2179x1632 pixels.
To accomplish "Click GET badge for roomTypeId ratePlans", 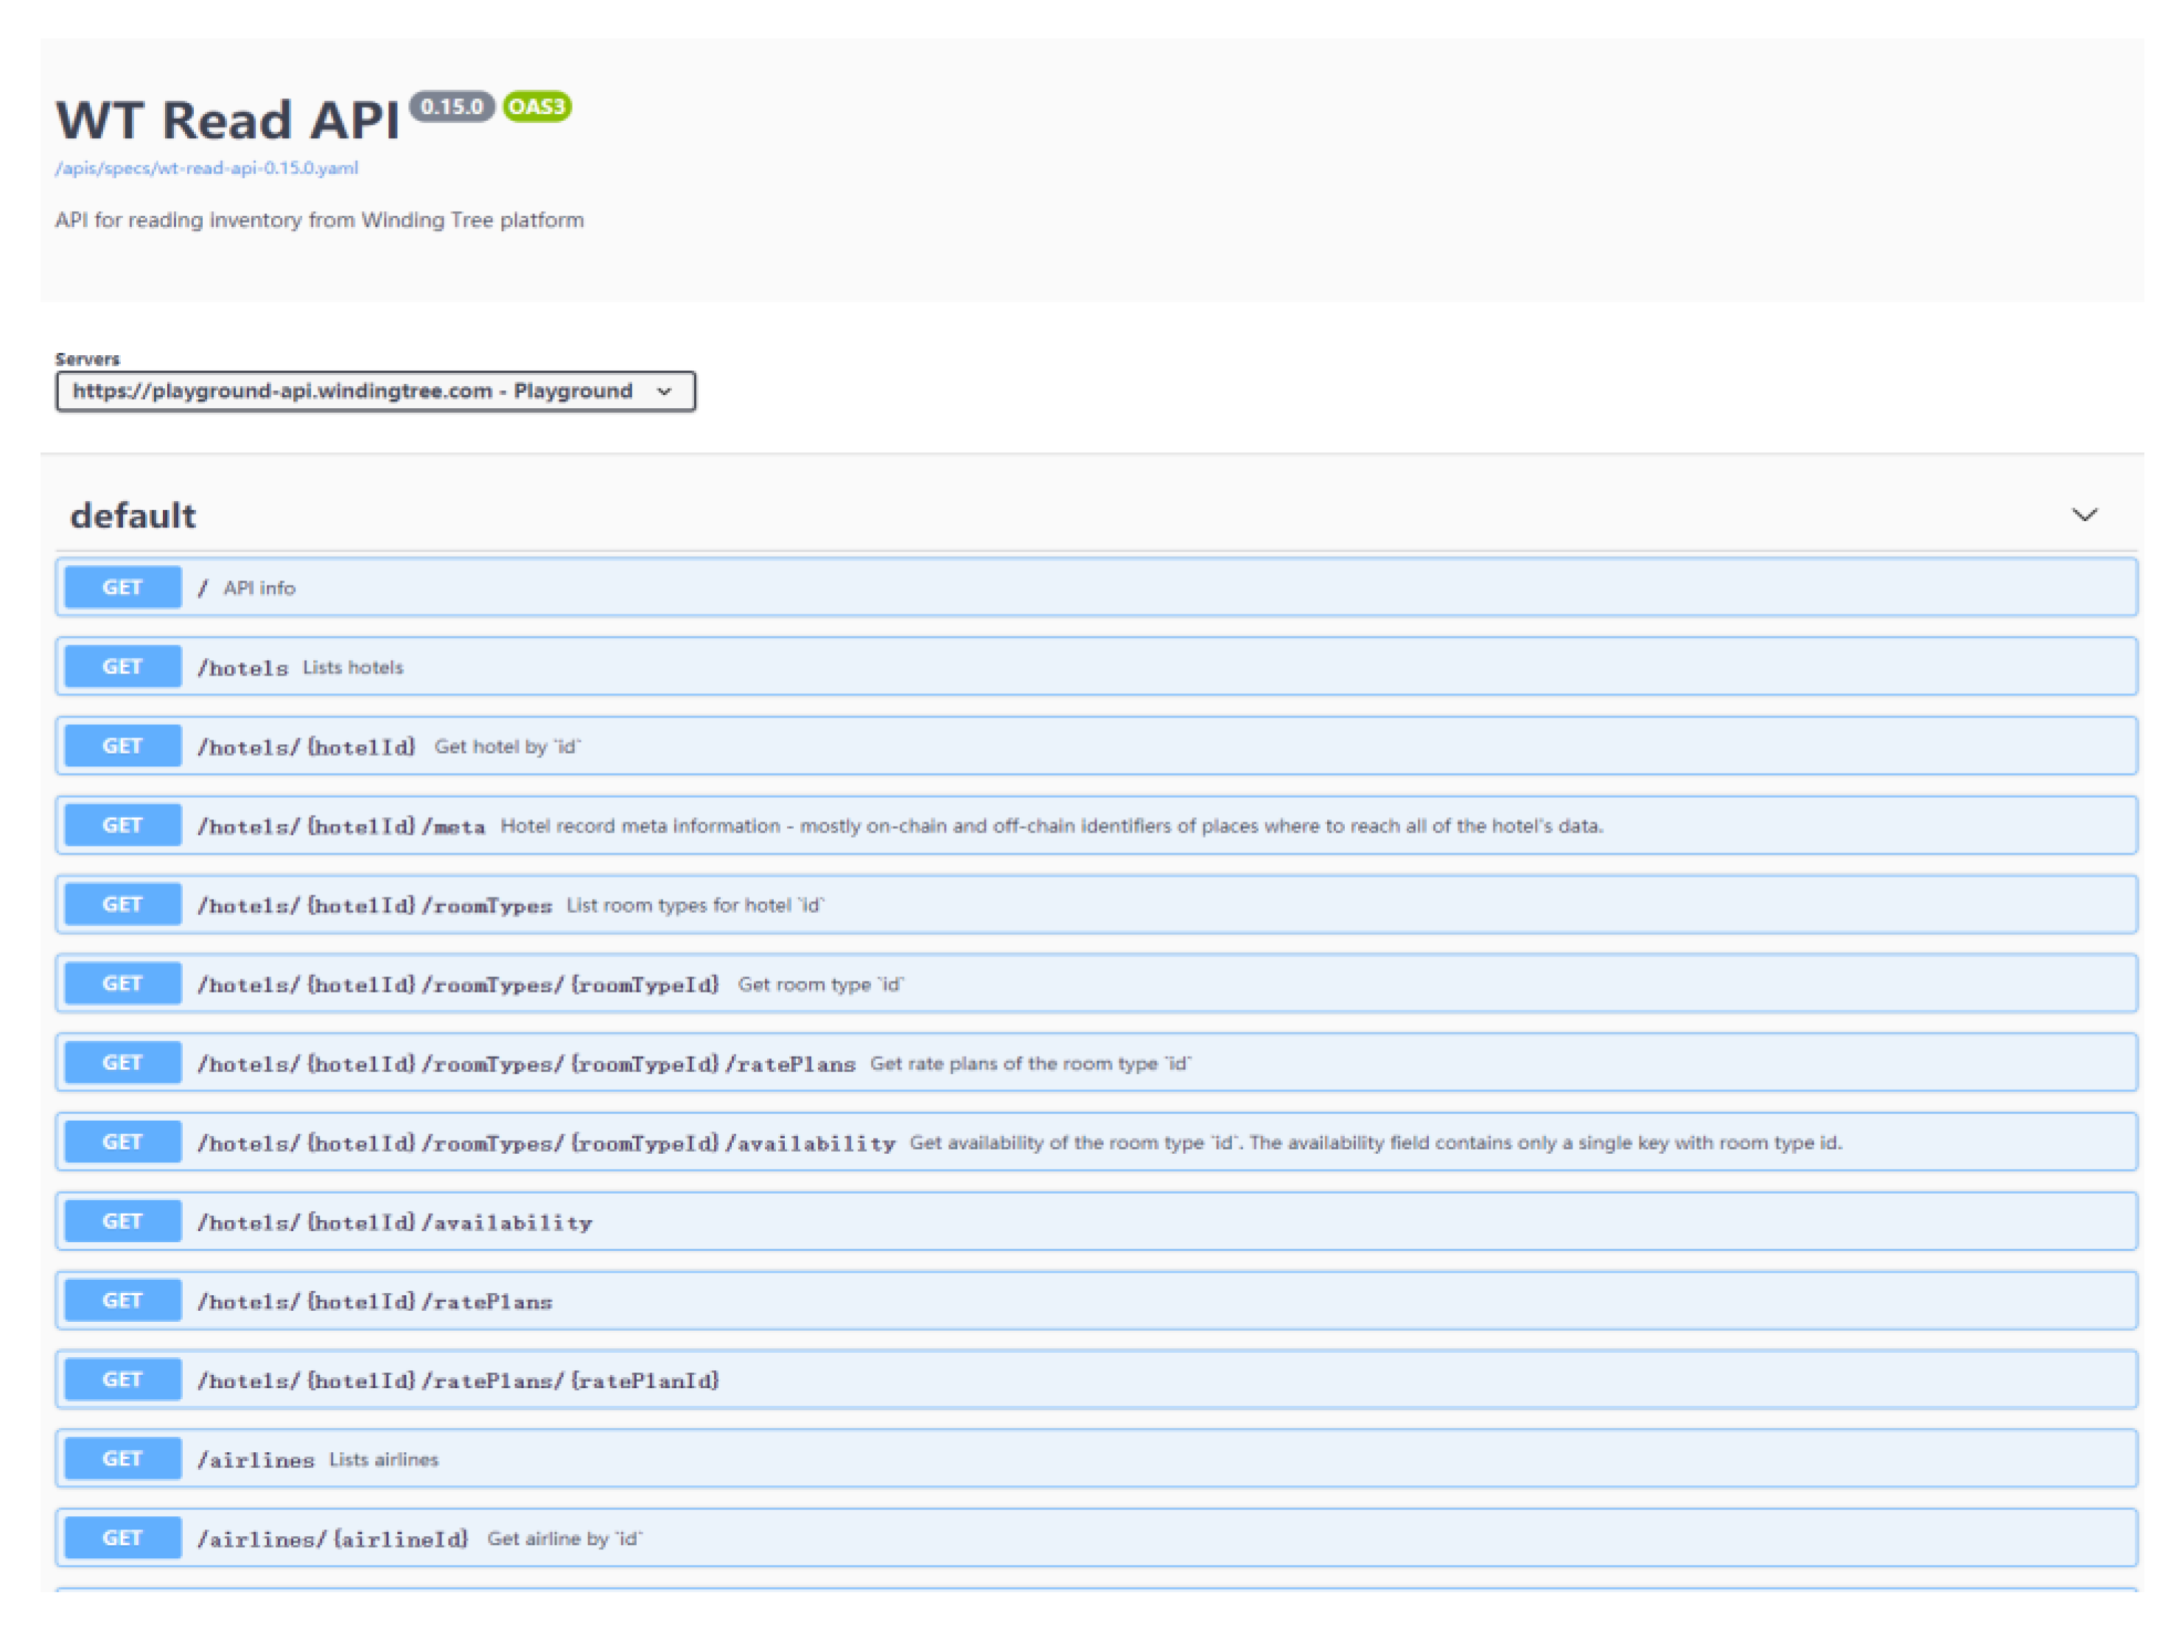I will click(x=122, y=1064).
